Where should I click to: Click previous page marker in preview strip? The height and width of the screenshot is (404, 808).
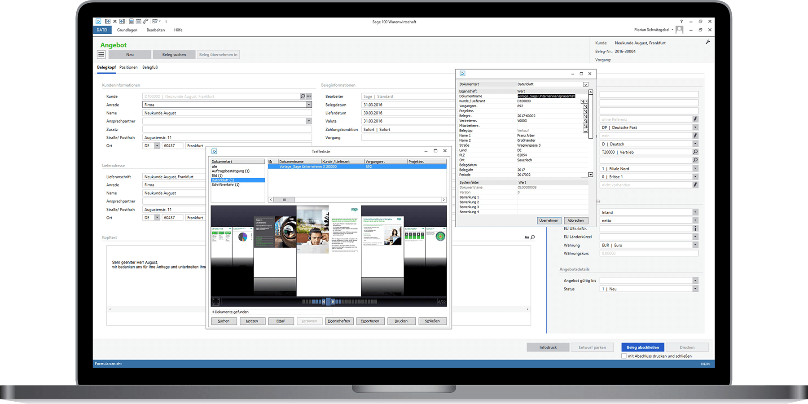324,302
